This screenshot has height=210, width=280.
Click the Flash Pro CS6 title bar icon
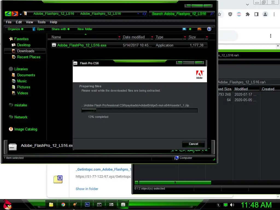pyautogui.click(x=75, y=63)
